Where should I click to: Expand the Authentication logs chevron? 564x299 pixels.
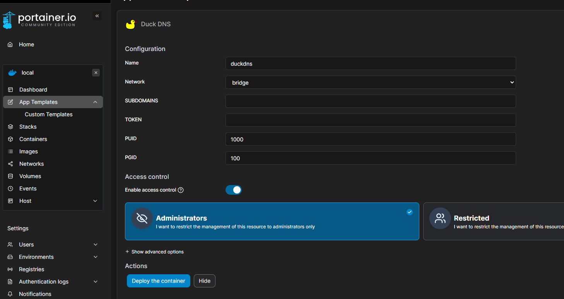(x=96, y=282)
